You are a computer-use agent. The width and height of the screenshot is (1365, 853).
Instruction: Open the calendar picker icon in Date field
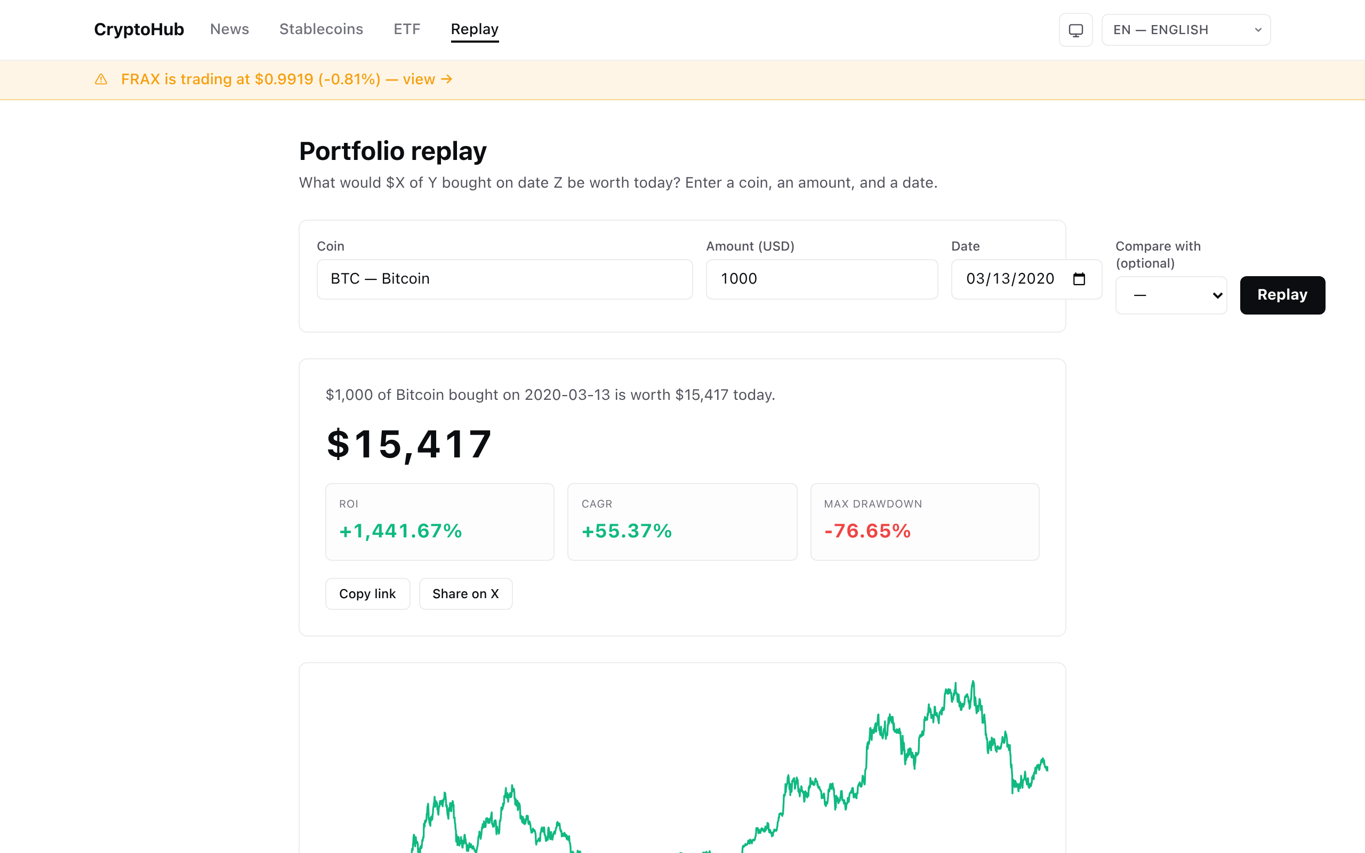click(1079, 279)
